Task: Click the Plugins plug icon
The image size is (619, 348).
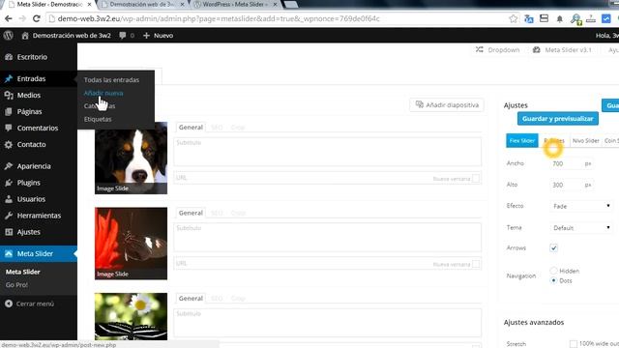Action: (x=9, y=183)
